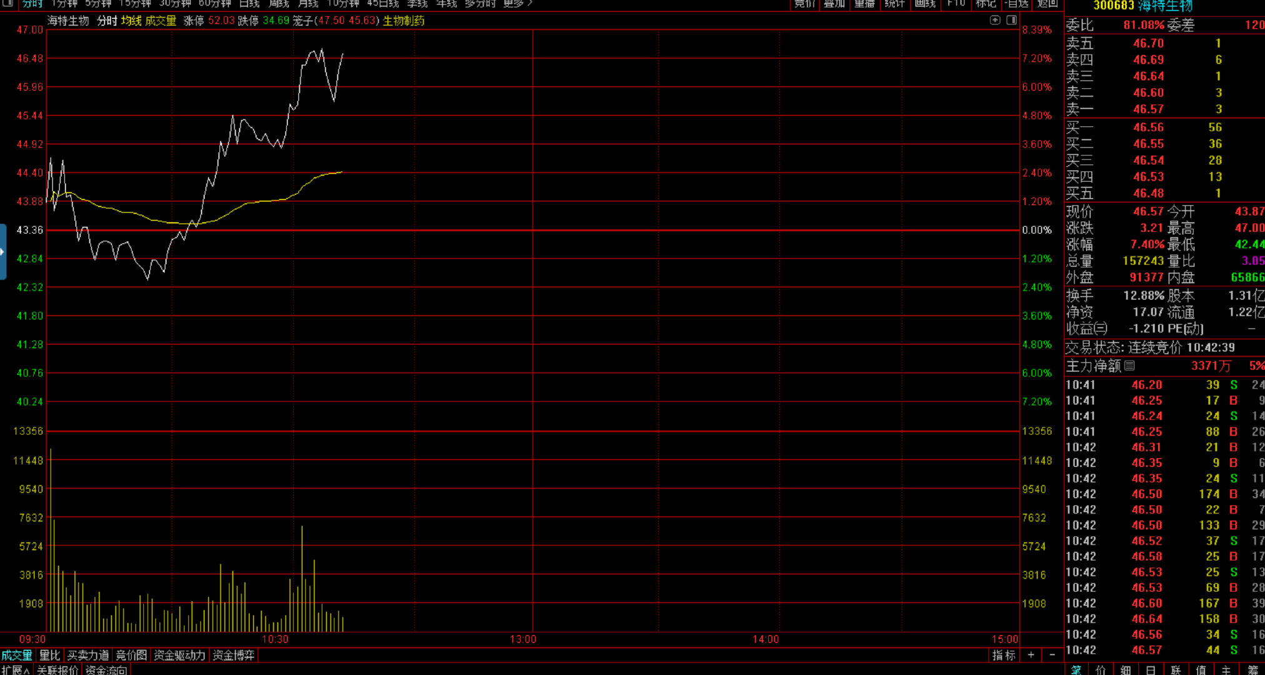1265x675 pixels.
Task: Click the 生物制药 sector link
Action: (404, 21)
